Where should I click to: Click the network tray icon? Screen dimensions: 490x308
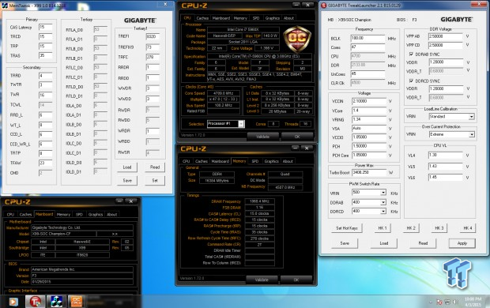(447, 302)
